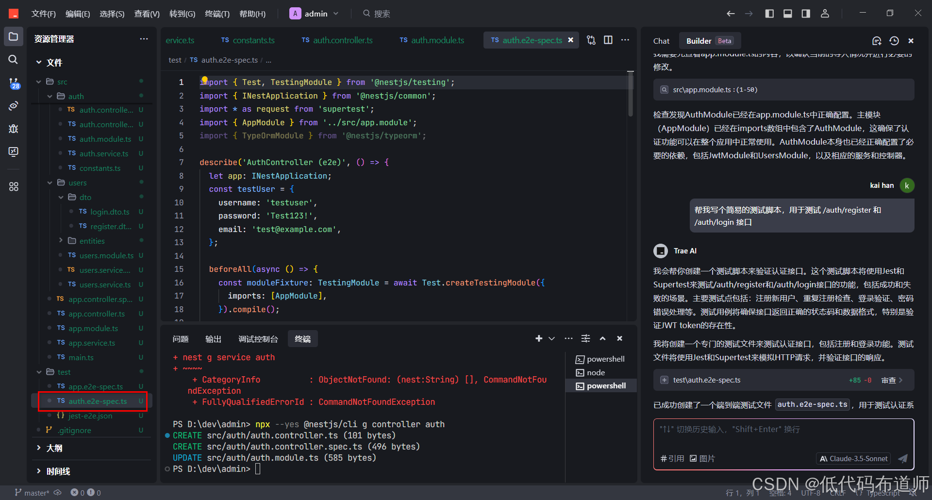Screen dimensions: 932x500
Task: Open the src\app.module.ts:(1-50) reference
Action: tap(783, 90)
